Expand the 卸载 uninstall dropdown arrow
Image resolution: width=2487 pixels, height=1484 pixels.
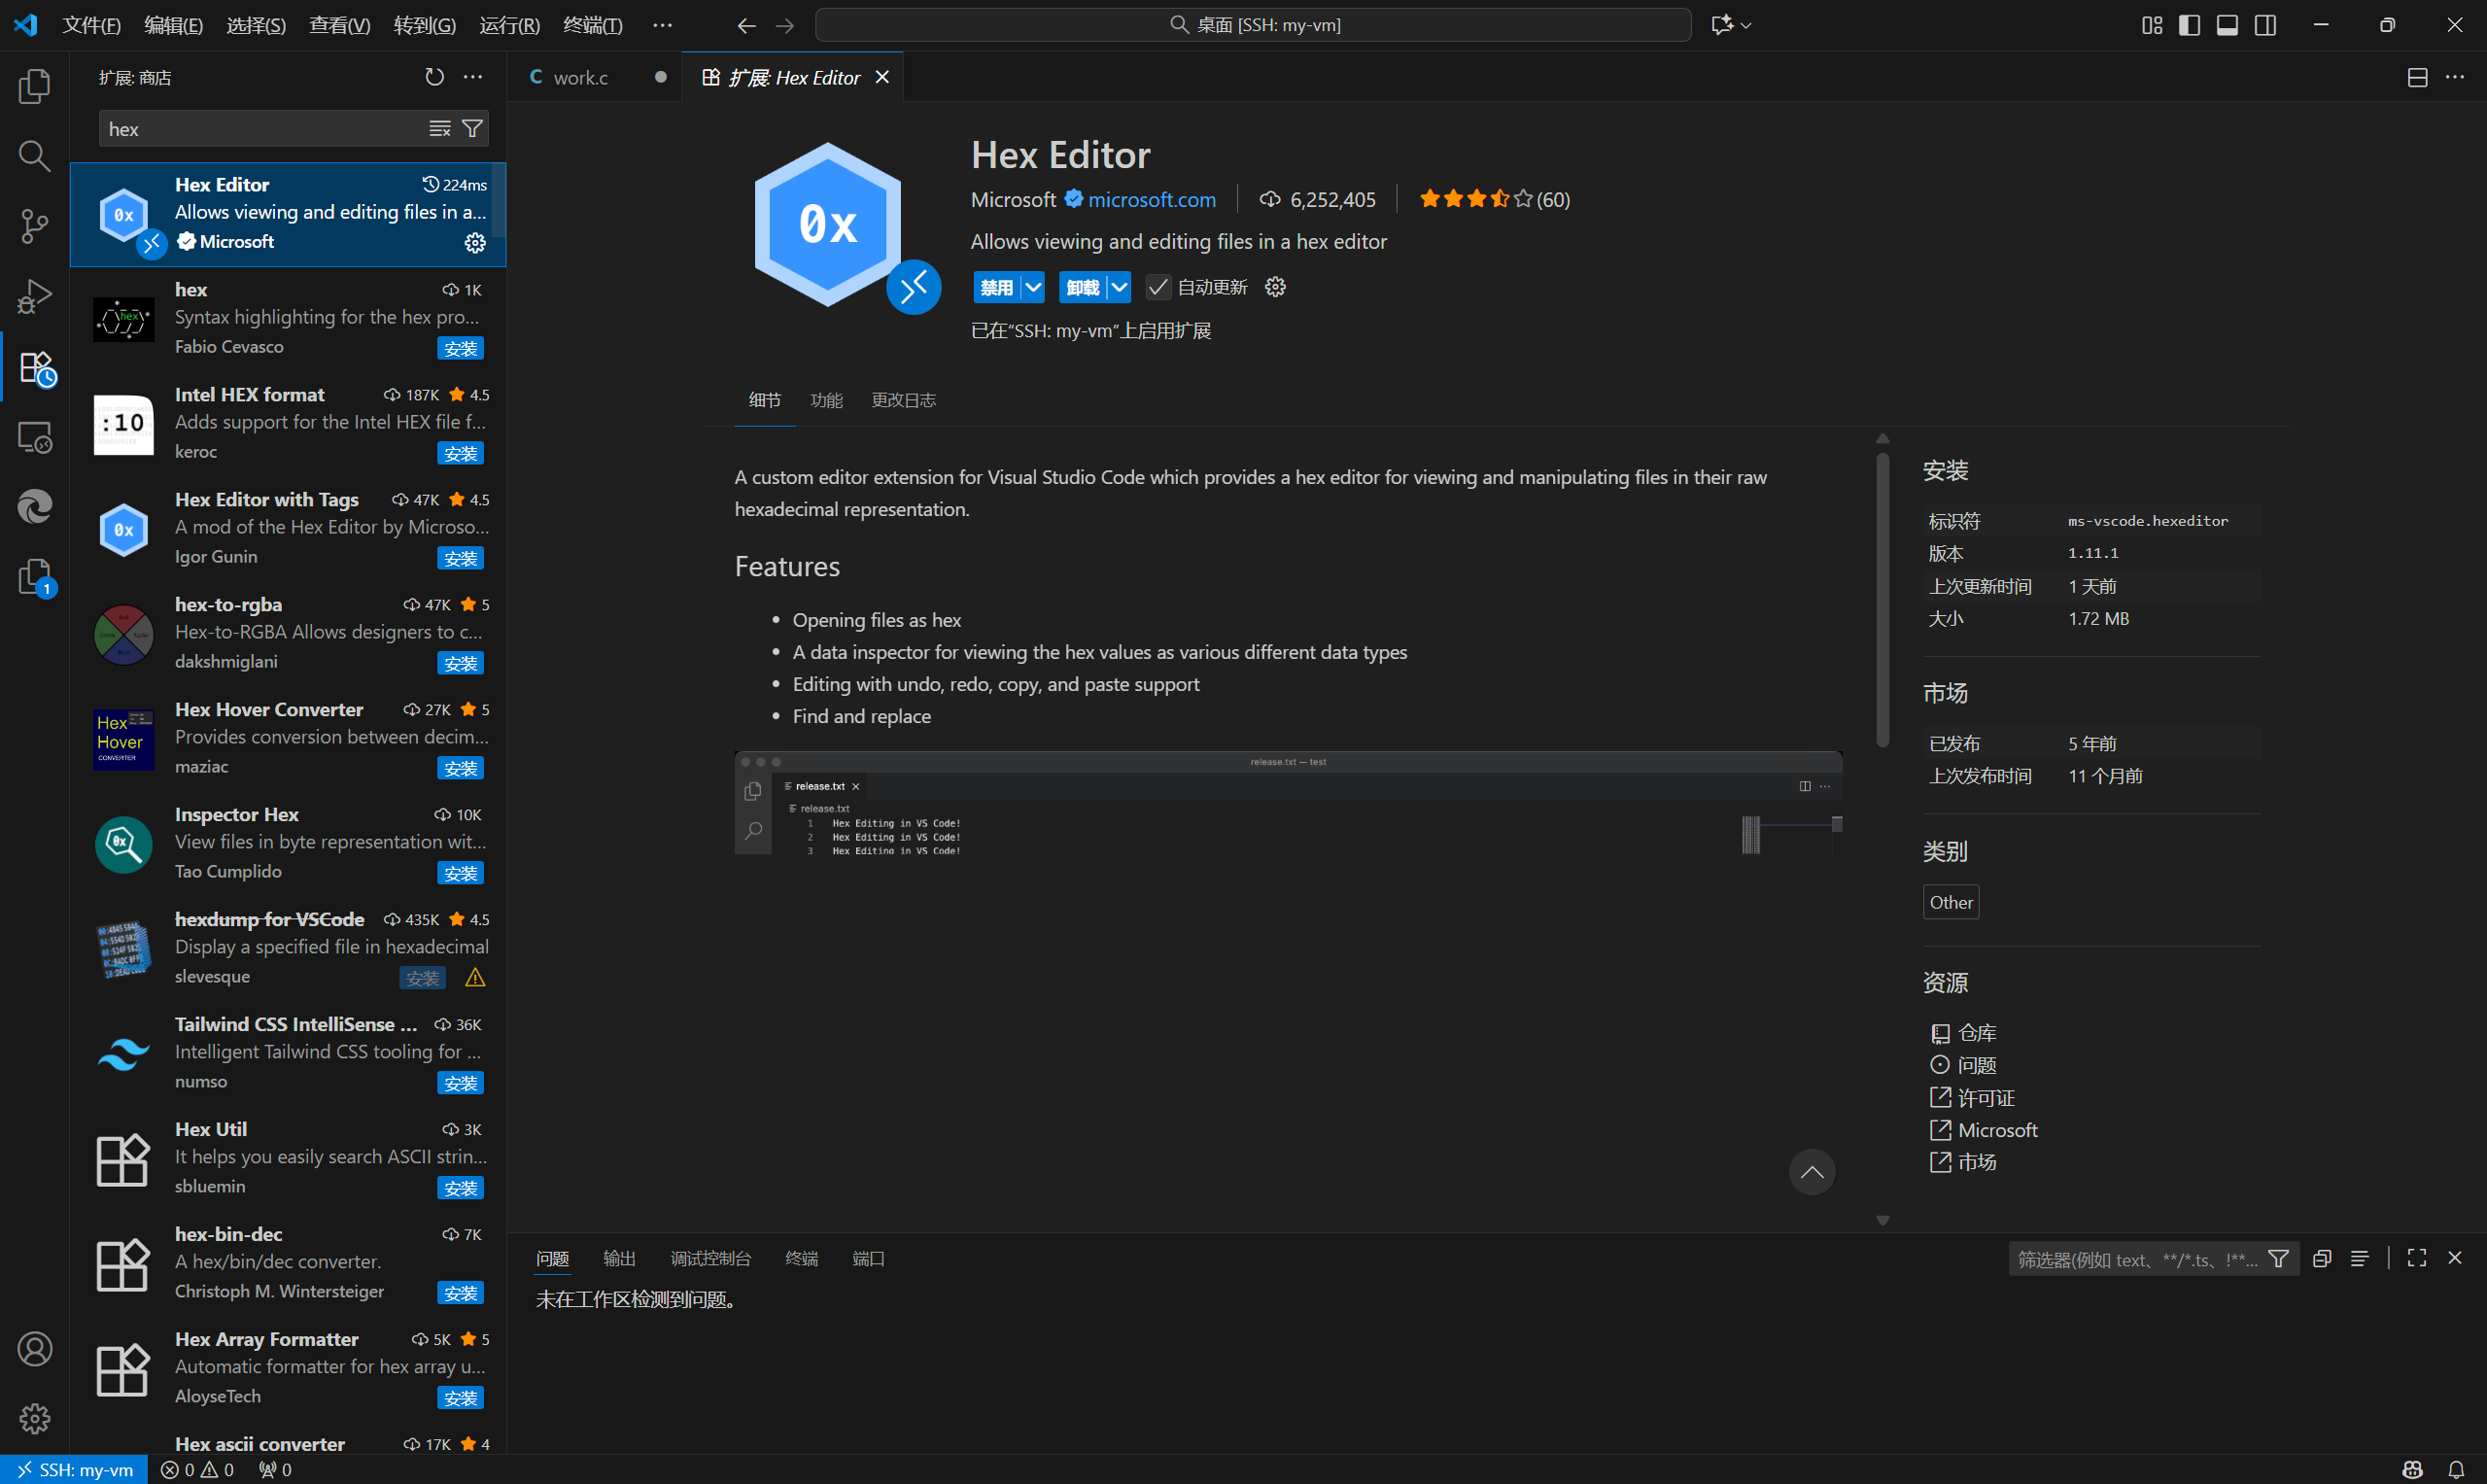(1120, 288)
